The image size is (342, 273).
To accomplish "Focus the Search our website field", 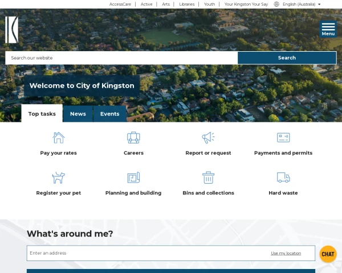I will 121,57.
